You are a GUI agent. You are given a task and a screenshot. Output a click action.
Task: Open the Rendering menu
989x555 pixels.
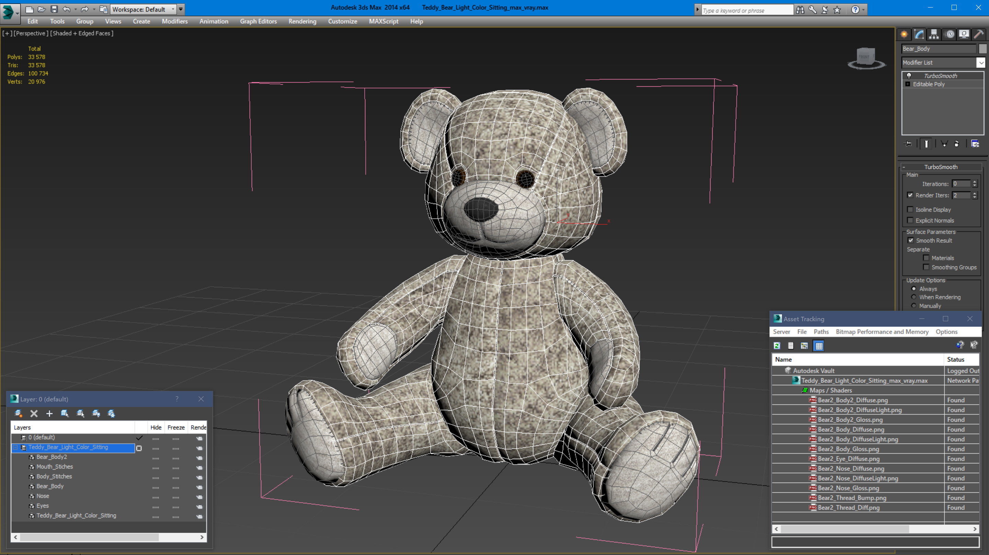click(302, 22)
